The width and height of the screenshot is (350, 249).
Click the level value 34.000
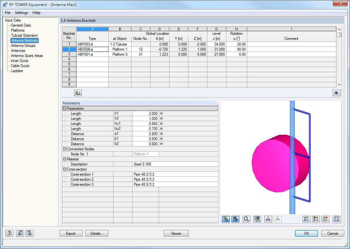click(x=217, y=44)
